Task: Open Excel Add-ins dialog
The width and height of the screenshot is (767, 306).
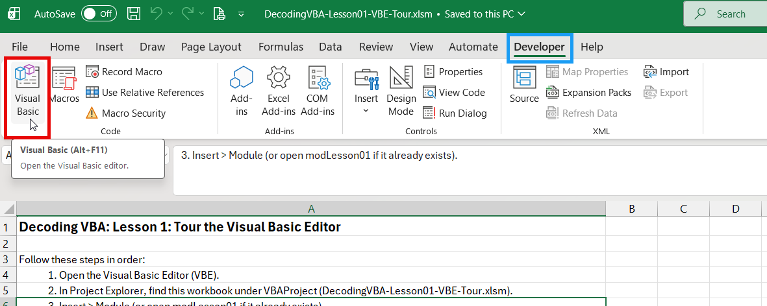Action: pos(279,92)
